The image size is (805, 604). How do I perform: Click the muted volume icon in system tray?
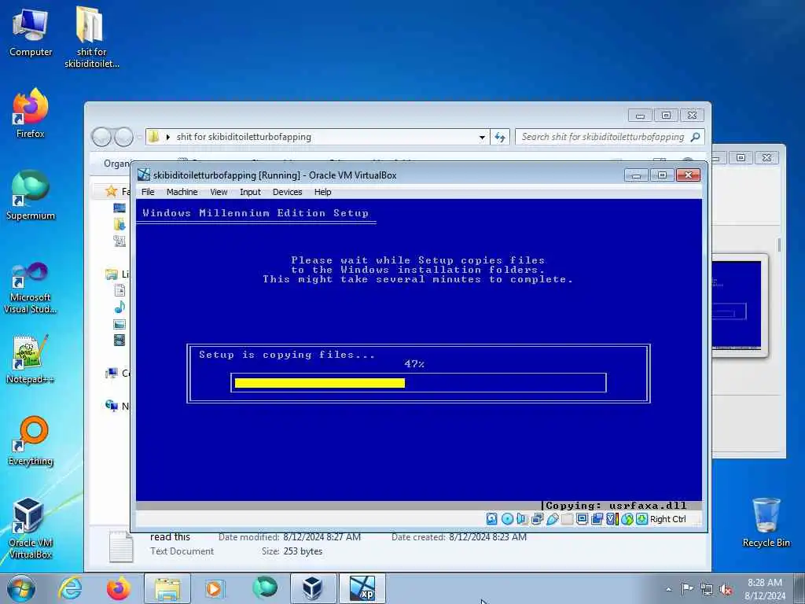pyautogui.click(x=726, y=589)
